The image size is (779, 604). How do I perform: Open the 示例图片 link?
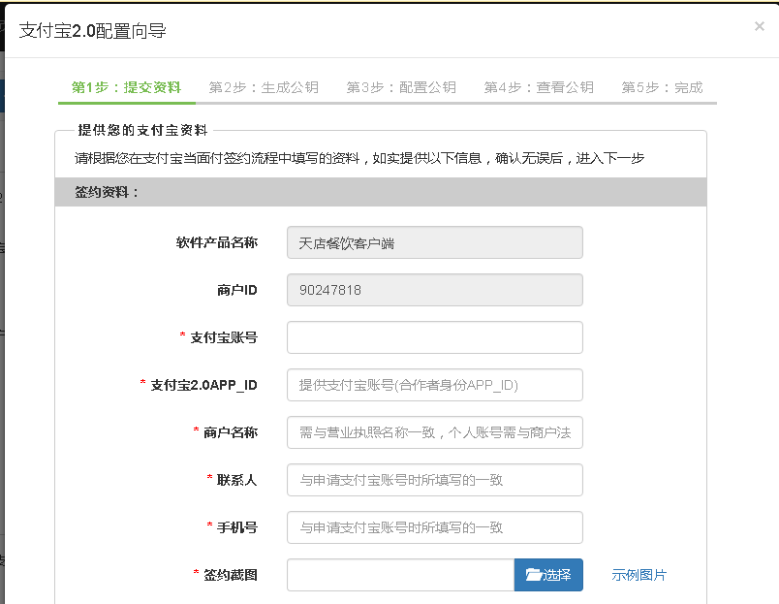coord(639,575)
